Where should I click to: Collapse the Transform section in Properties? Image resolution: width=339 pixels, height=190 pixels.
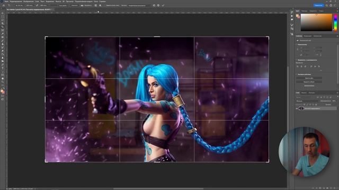pos(297,44)
